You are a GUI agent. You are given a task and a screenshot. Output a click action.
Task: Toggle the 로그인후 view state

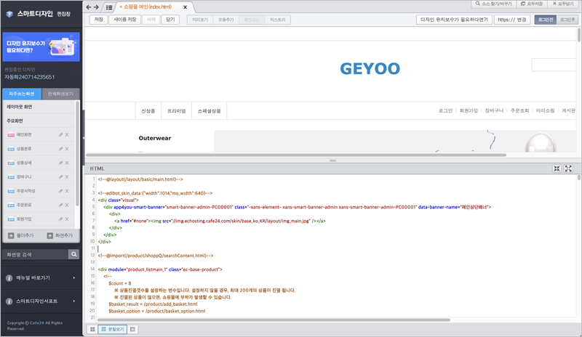(567, 20)
